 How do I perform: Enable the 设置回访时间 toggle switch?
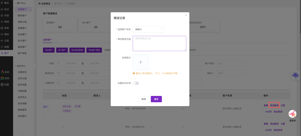[x=136, y=83]
